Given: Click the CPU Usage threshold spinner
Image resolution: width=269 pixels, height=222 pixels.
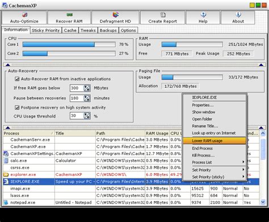Looking at the screenshot, I should 87,116.
